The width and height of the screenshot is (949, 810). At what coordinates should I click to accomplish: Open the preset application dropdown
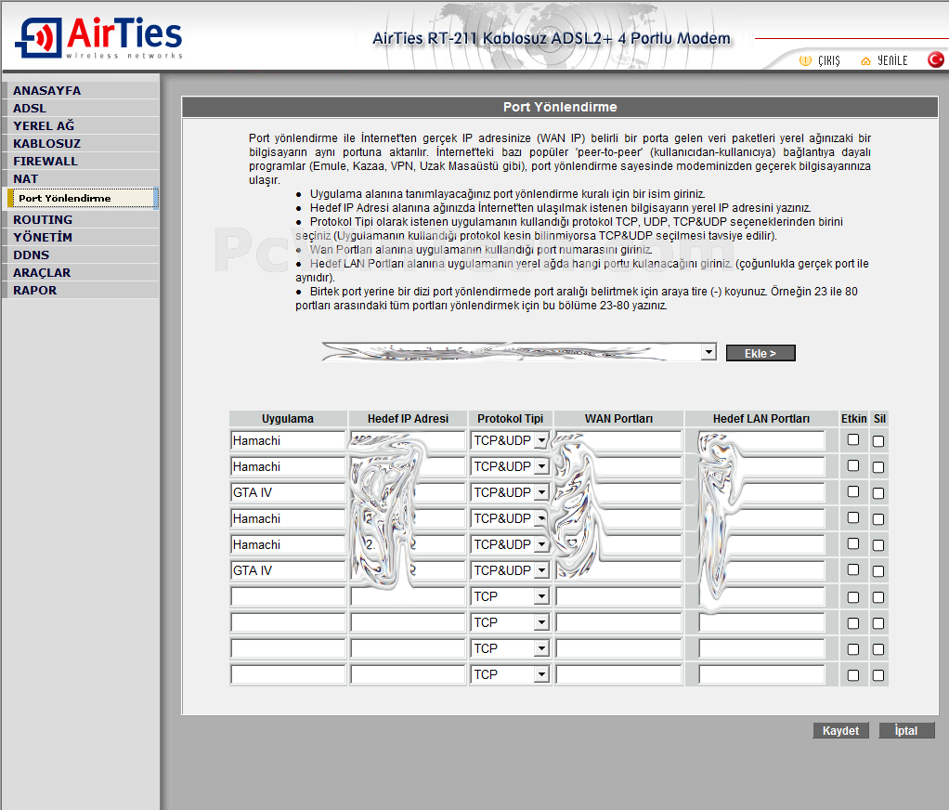point(519,352)
